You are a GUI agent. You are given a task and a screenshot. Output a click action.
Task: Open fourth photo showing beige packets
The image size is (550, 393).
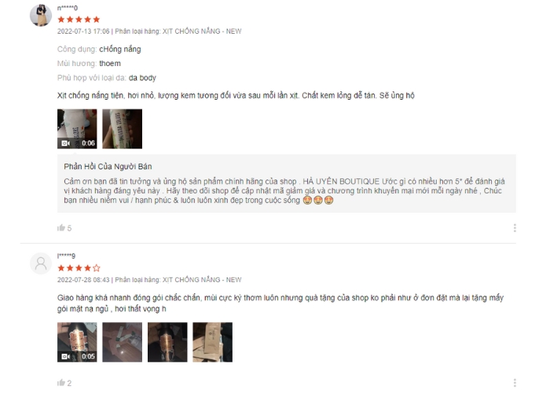click(213, 342)
